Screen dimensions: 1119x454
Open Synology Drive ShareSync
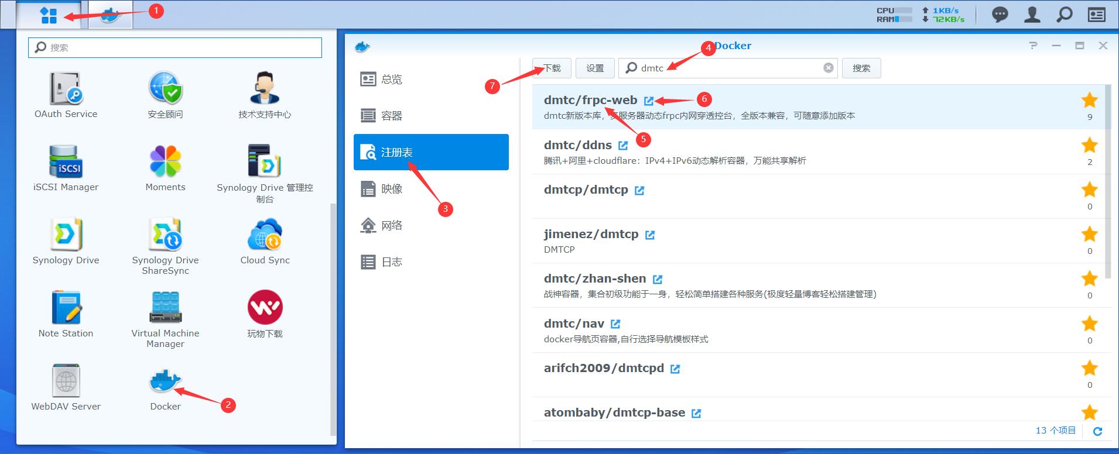(165, 246)
